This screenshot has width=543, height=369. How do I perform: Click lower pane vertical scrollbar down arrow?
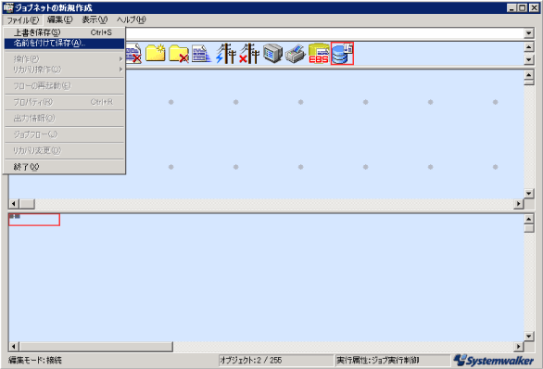click(x=529, y=336)
